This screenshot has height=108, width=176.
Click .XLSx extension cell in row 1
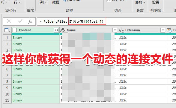(142, 38)
